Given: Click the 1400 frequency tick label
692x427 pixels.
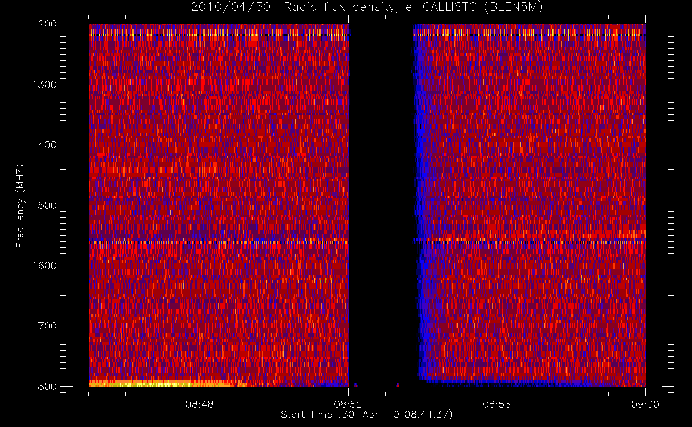Looking at the screenshot, I should pos(44,145).
